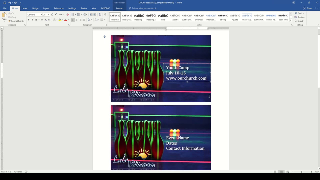
Task: Insert a numbered list
Action: [x=78, y=15]
